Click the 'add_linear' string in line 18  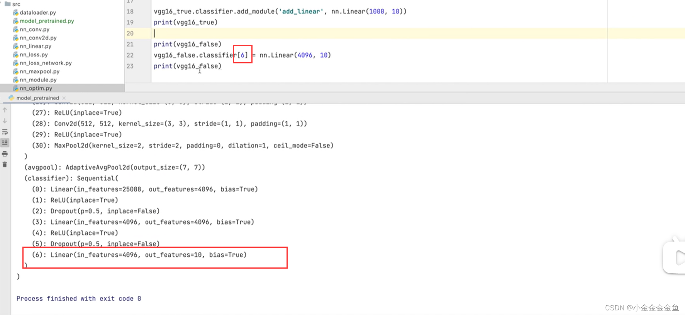pyautogui.click(x=301, y=11)
